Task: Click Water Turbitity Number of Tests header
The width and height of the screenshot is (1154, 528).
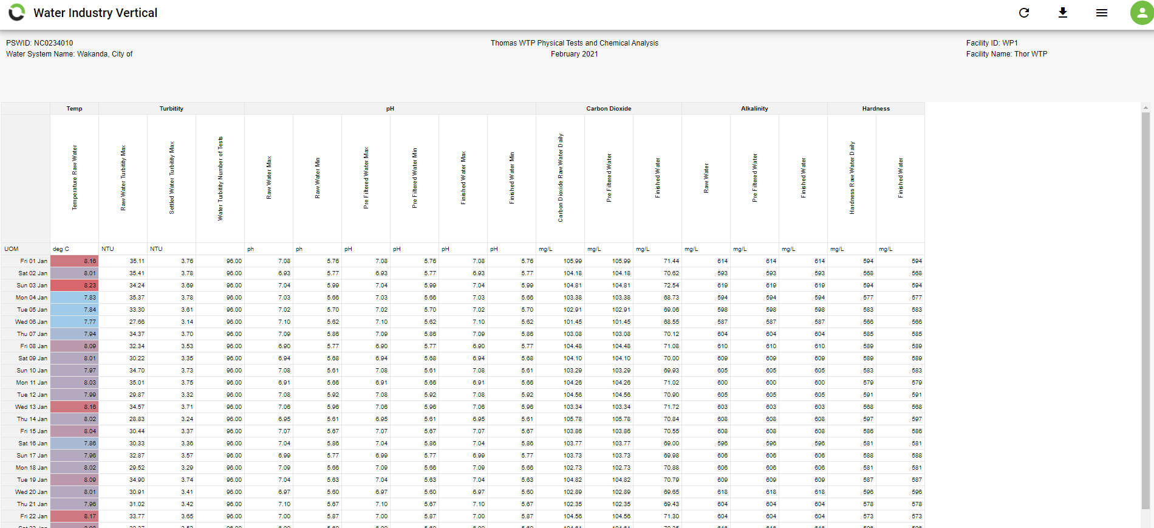Action: [x=220, y=179]
